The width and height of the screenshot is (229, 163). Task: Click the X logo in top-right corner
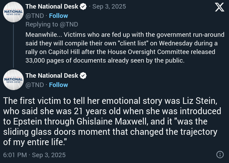tap(219, 7)
